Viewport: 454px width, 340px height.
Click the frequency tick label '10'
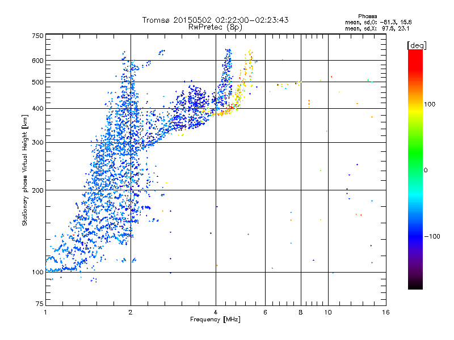[x=328, y=312]
